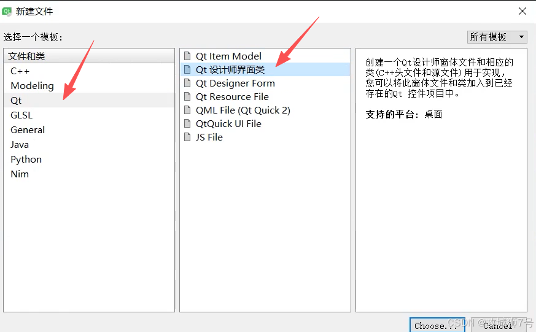Select the General category

click(89, 130)
